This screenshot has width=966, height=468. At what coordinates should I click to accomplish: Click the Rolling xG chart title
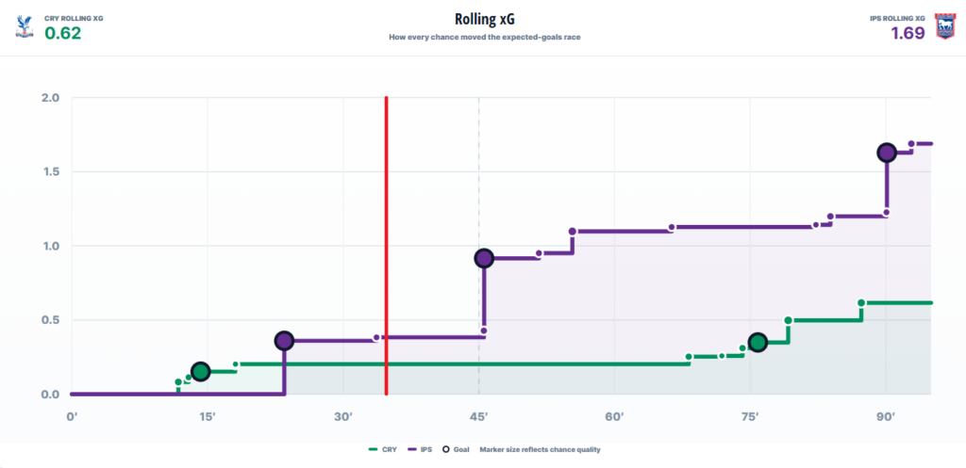coord(484,20)
